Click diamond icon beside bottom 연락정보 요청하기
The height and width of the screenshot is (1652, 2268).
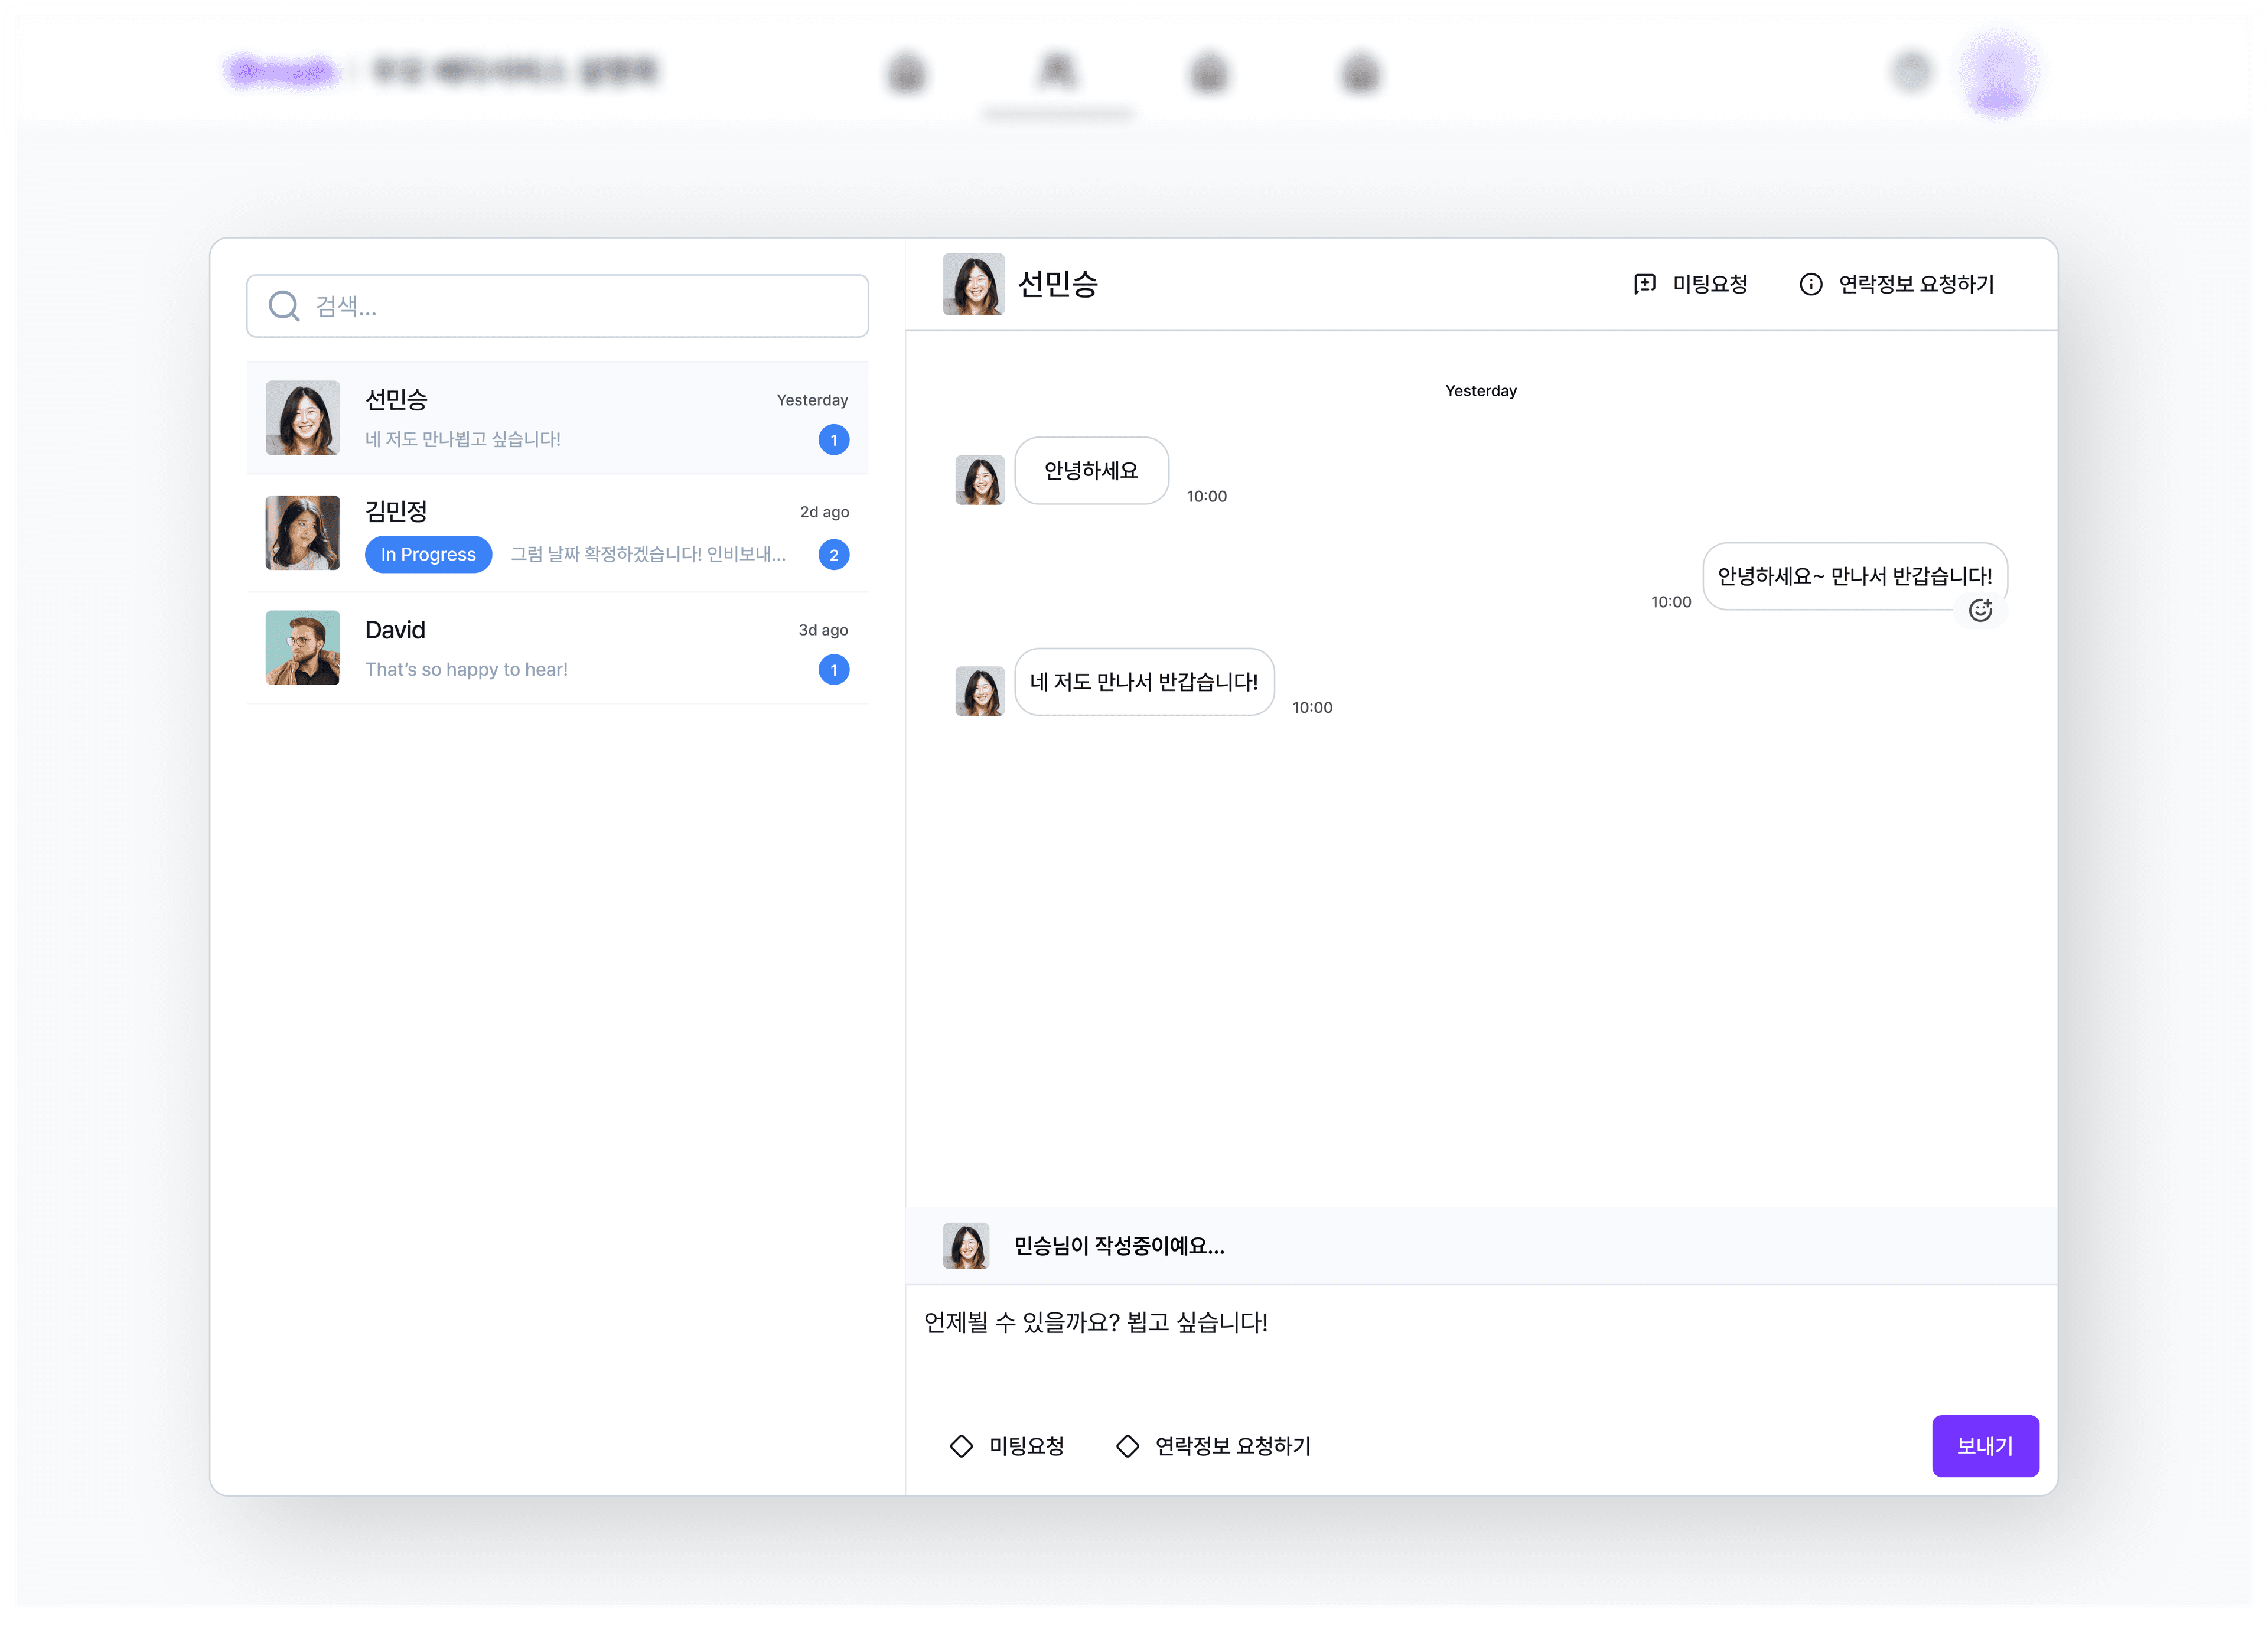1127,1446
